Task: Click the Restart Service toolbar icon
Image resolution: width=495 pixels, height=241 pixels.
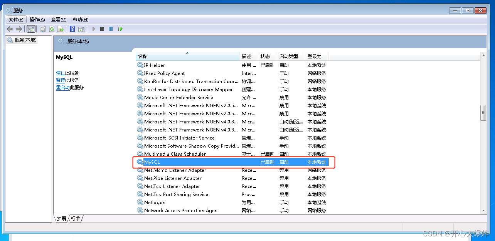Action: tap(120, 29)
